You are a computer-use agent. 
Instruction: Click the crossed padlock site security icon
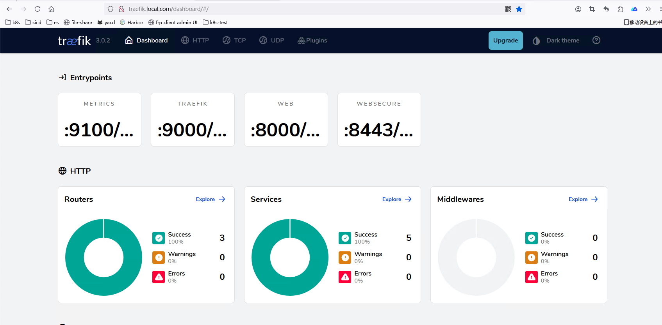pyautogui.click(x=121, y=9)
